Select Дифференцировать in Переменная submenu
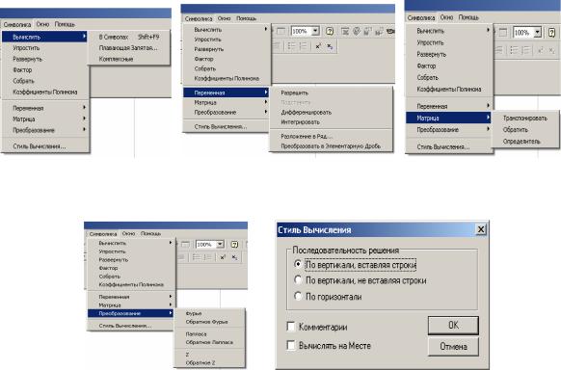The width and height of the screenshot is (561, 370). (331, 112)
